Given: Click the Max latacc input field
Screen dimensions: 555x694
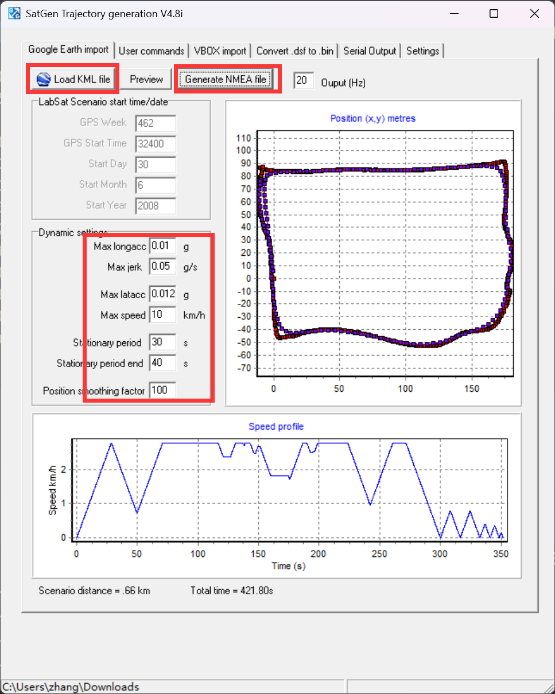Looking at the screenshot, I should pyautogui.click(x=162, y=294).
